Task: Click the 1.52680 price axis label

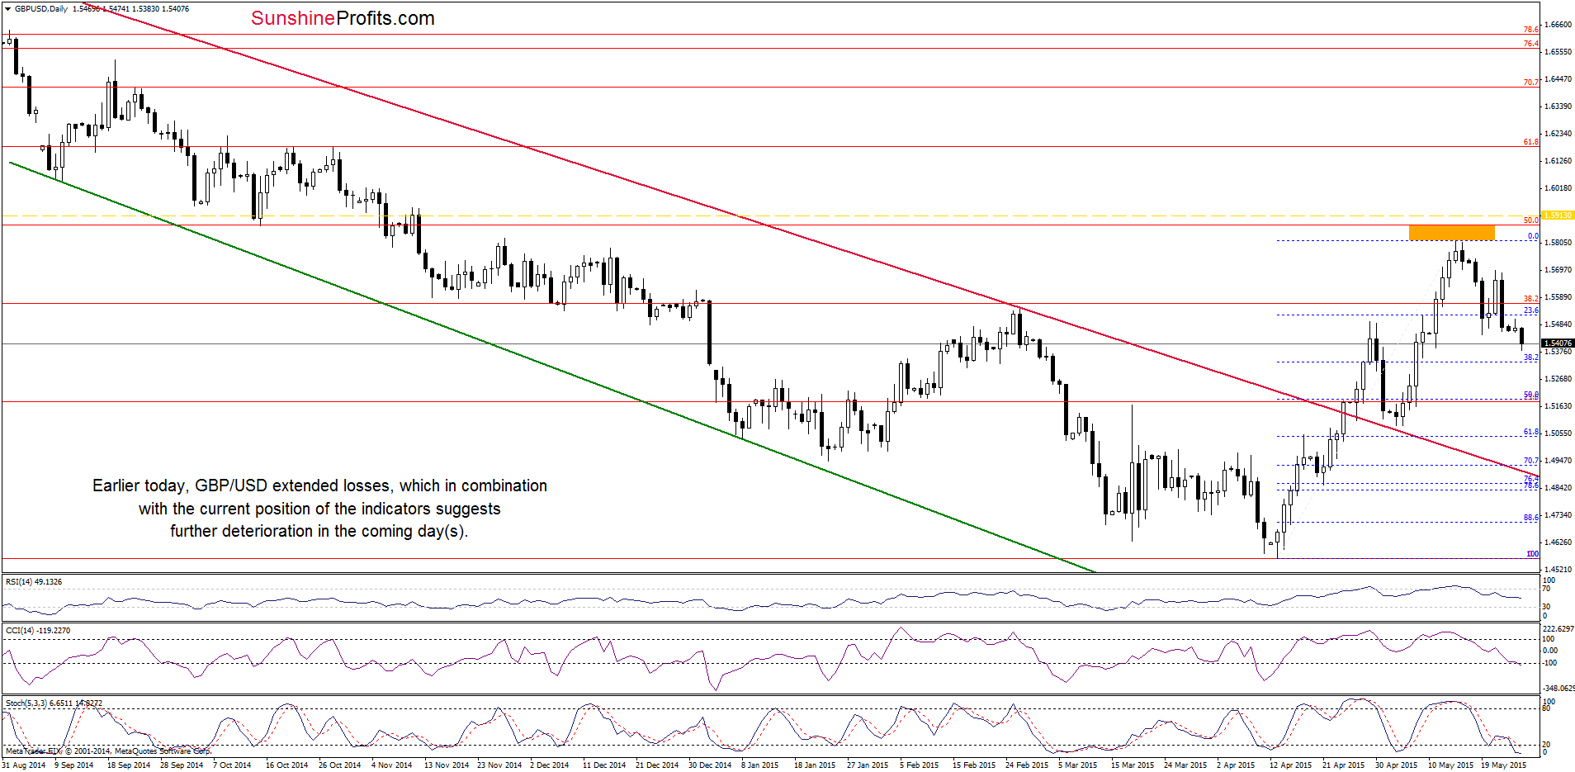Action: 1558,379
